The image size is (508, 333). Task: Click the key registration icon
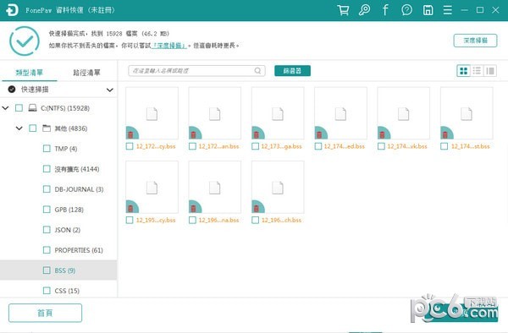tap(364, 10)
